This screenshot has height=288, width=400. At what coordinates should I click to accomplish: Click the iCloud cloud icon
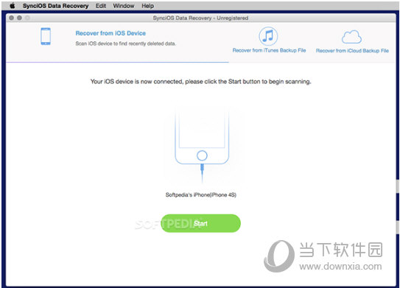[351, 37]
